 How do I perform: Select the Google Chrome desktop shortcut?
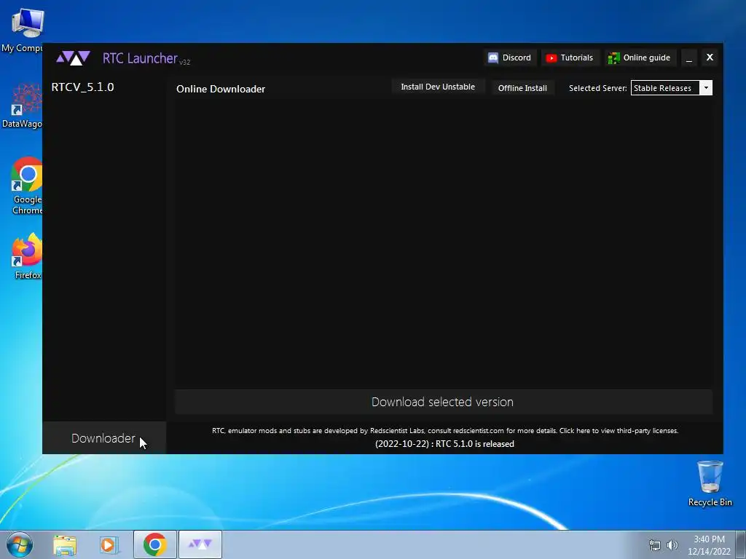pos(26,186)
